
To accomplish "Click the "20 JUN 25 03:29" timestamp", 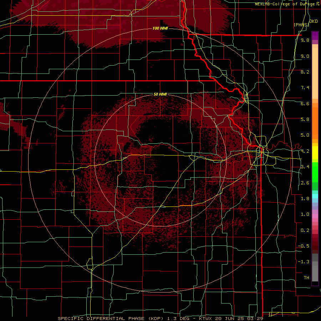I will (x=240, y=319).
